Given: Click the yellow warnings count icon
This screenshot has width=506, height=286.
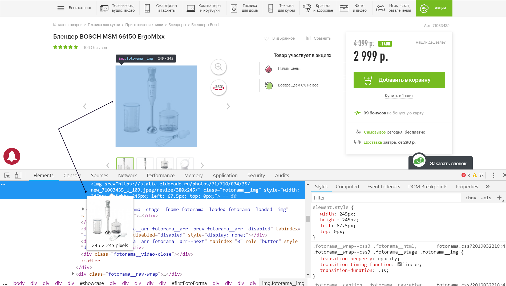Looking at the screenshot, I should click(475, 175).
